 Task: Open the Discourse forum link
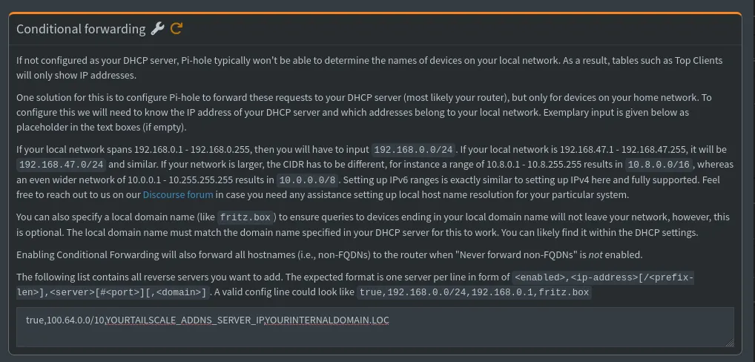178,195
